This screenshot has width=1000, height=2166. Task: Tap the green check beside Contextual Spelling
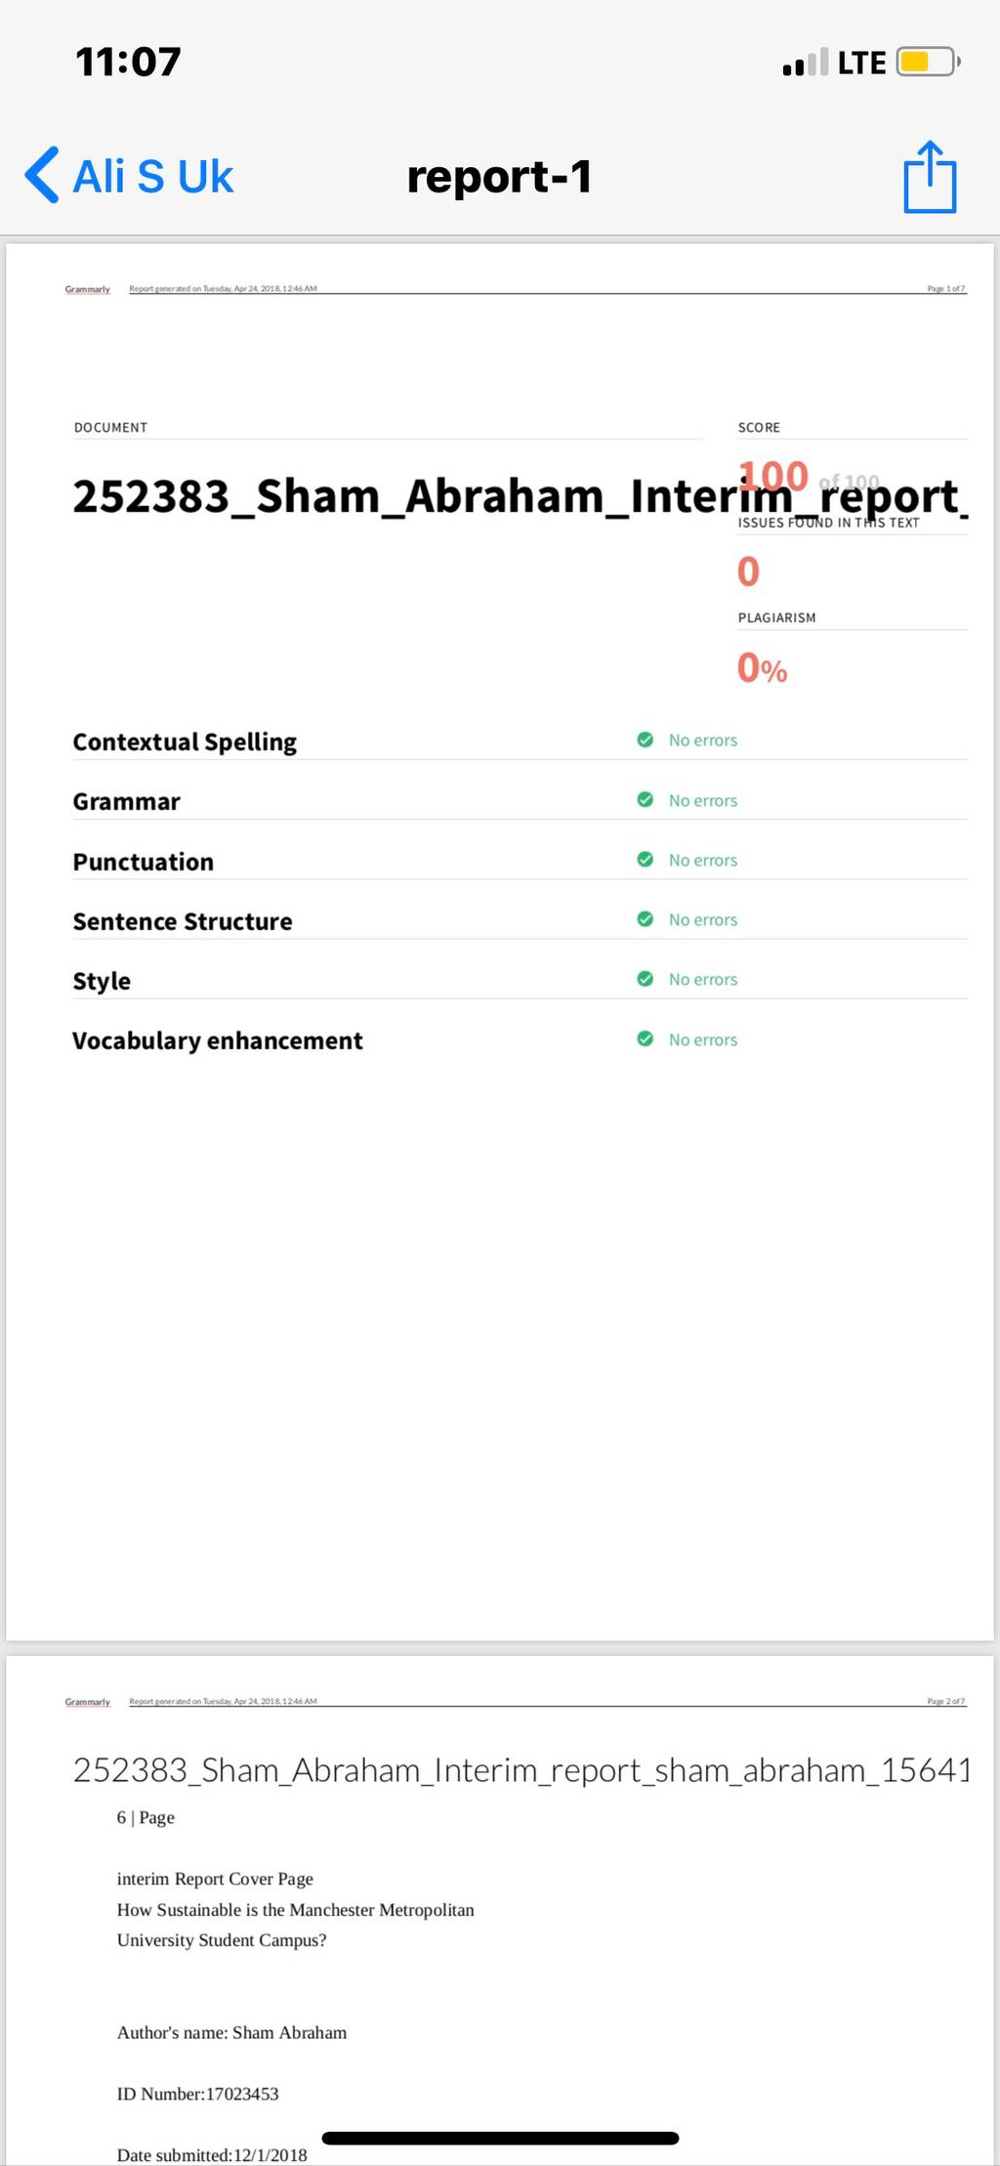point(645,740)
